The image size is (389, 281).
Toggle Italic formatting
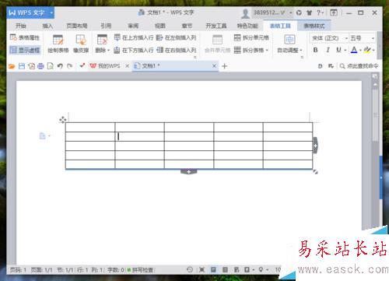pos(328,50)
